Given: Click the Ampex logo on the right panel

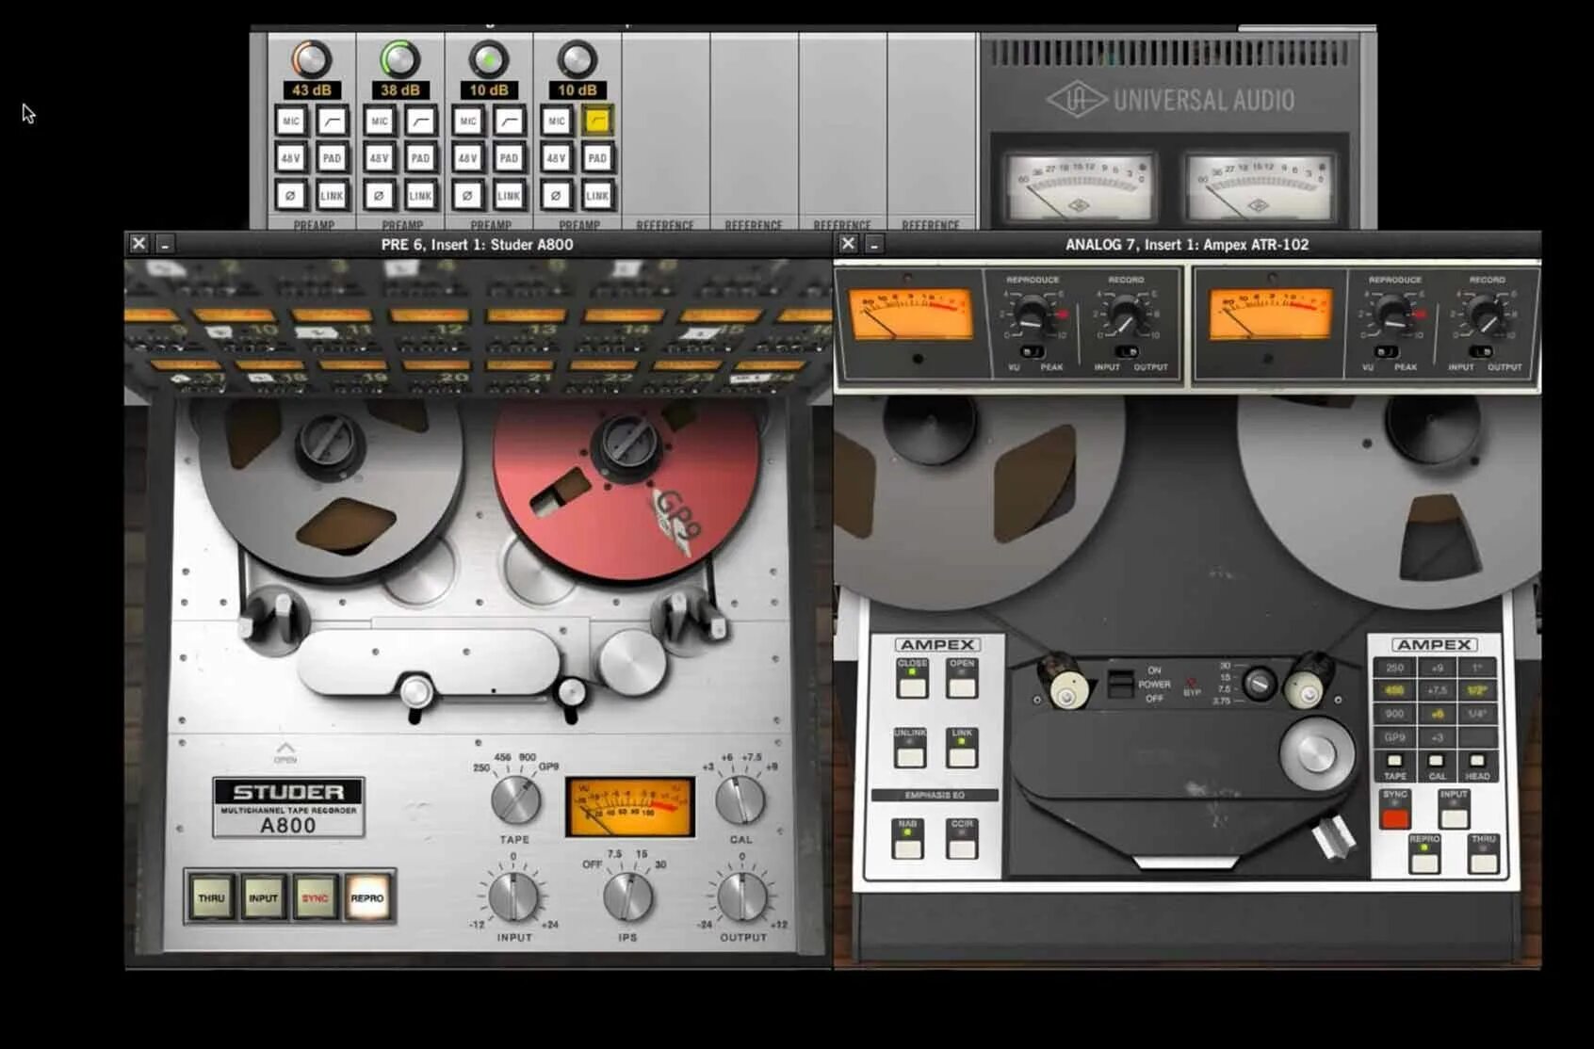Looking at the screenshot, I should (1435, 645).
